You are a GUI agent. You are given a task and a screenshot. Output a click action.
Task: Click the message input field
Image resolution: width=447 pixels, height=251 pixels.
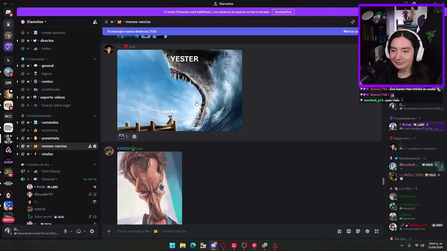[223, 231]
